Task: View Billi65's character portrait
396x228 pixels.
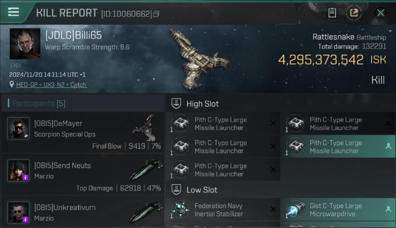Action: pos(25,44)
